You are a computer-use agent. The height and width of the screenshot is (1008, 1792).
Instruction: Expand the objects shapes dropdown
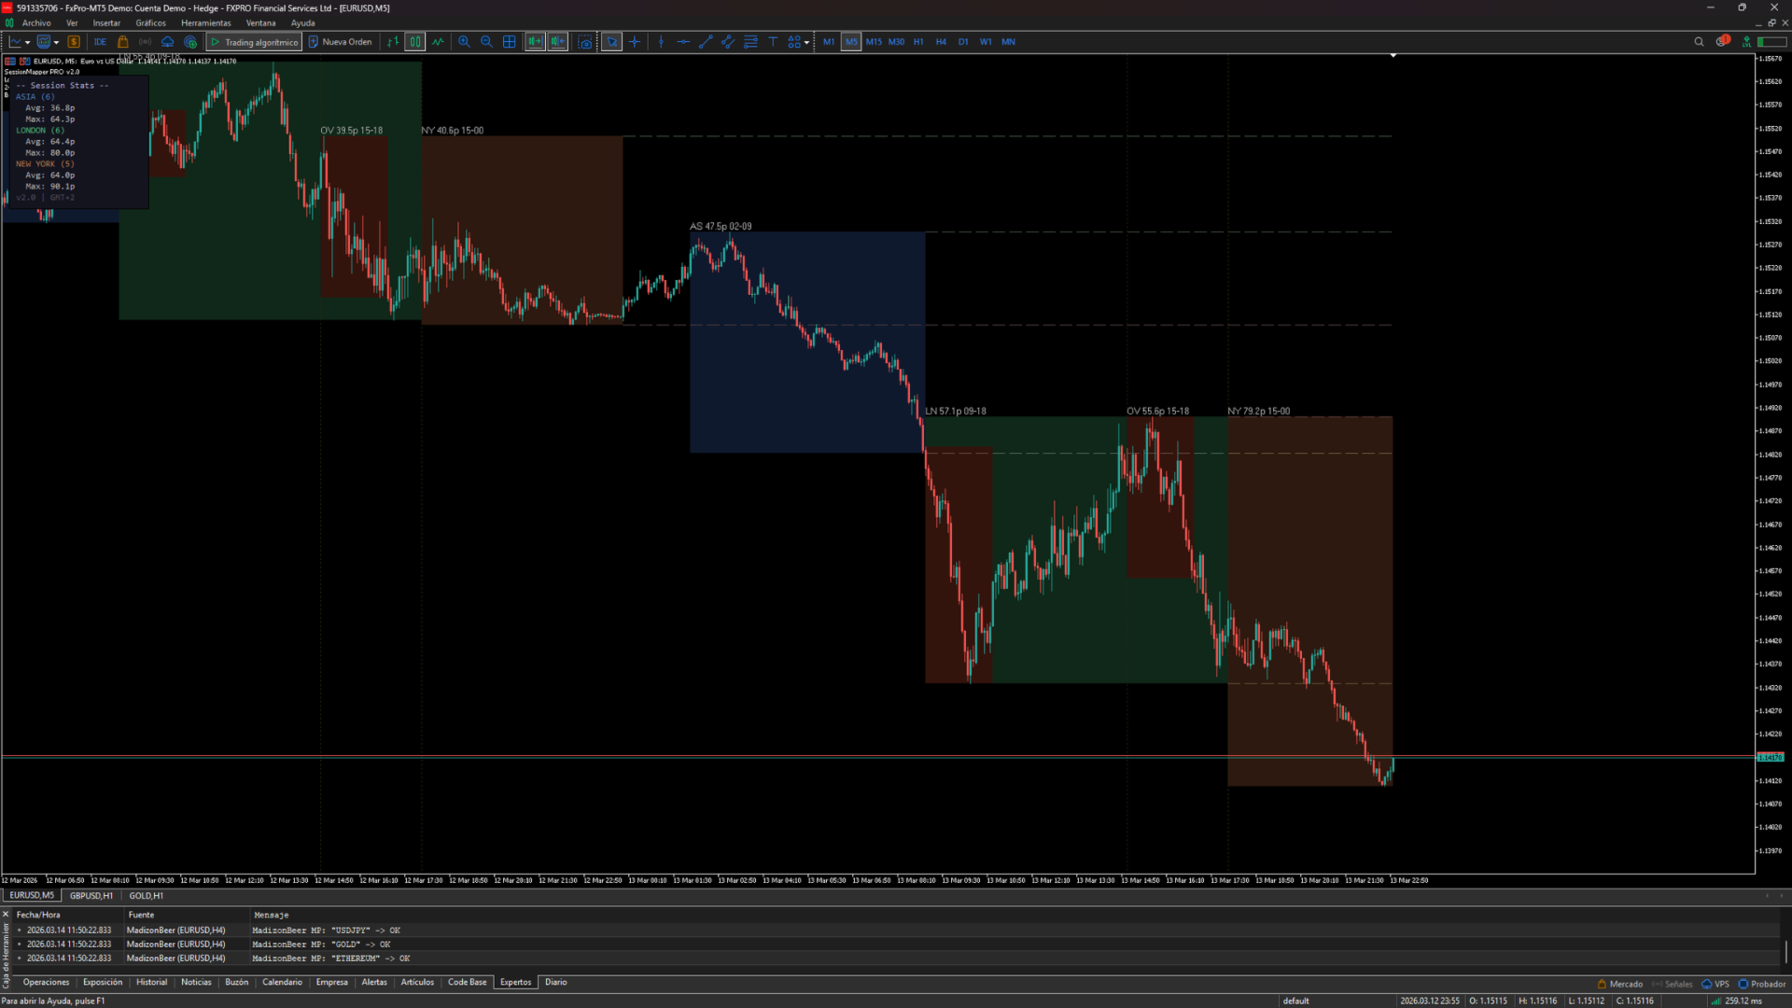coord(806,42)
